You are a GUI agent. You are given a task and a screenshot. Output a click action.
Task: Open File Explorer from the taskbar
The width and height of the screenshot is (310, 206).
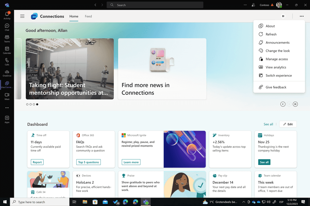[x=85, y=202]
